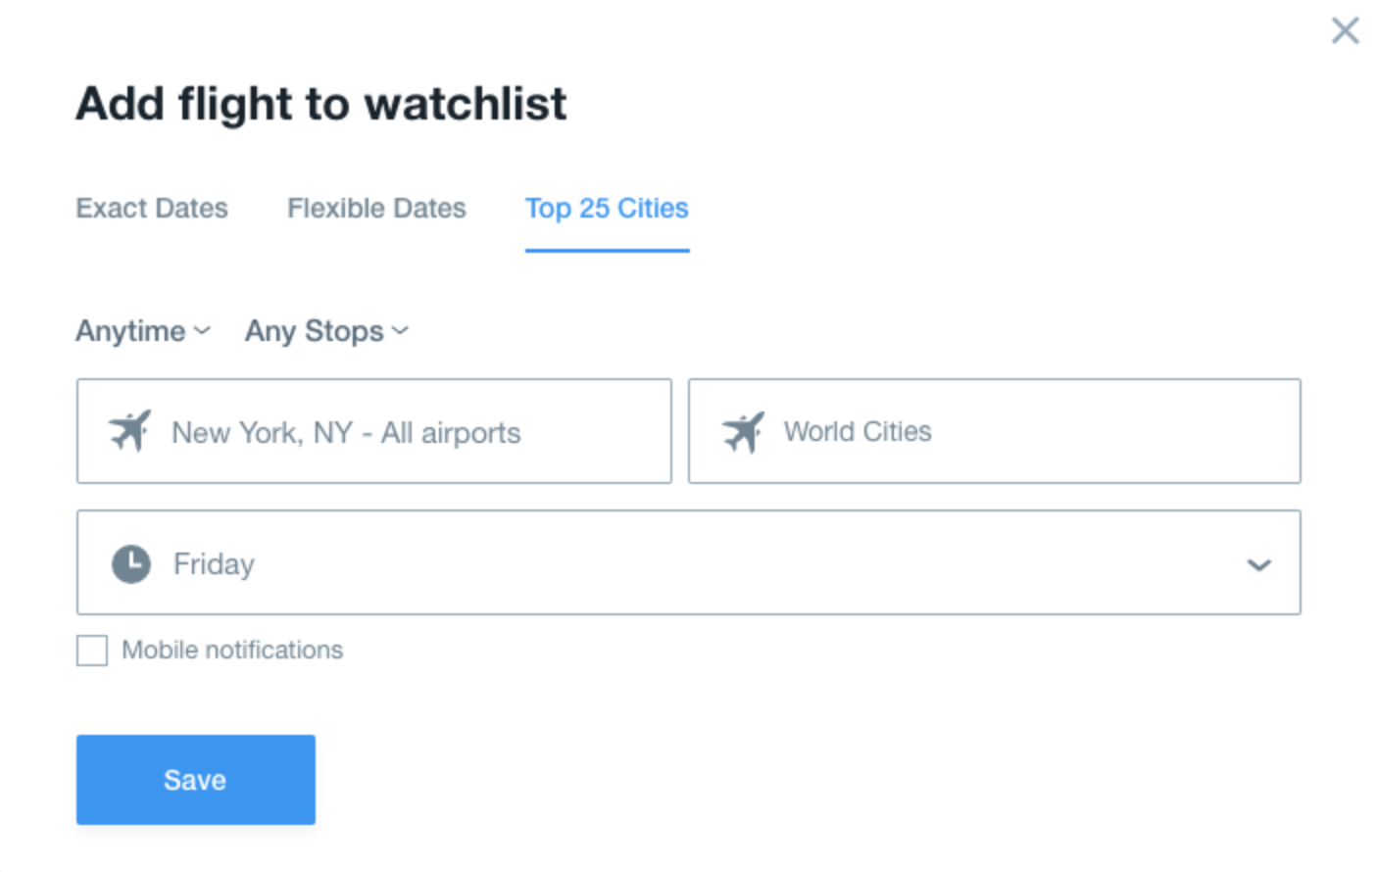Expand the Friday day-of-week dropdown

click(688, 562)
